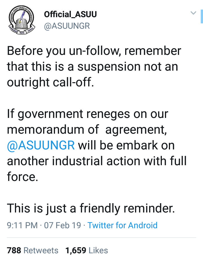
Task: View the 1,659 Likes list
Action: (87, 250)
